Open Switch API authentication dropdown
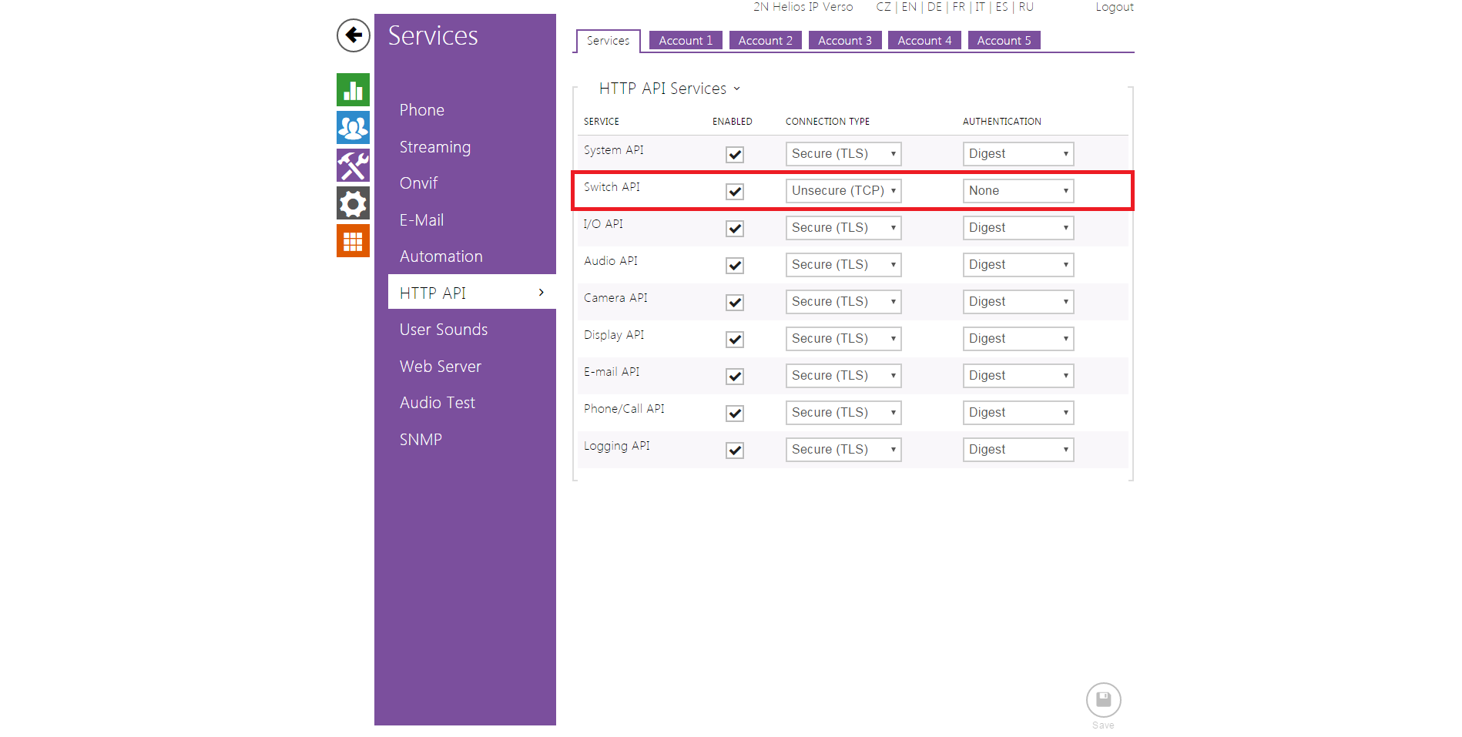The width and height of the screenshot is (1462, 737). (1018, 191)
